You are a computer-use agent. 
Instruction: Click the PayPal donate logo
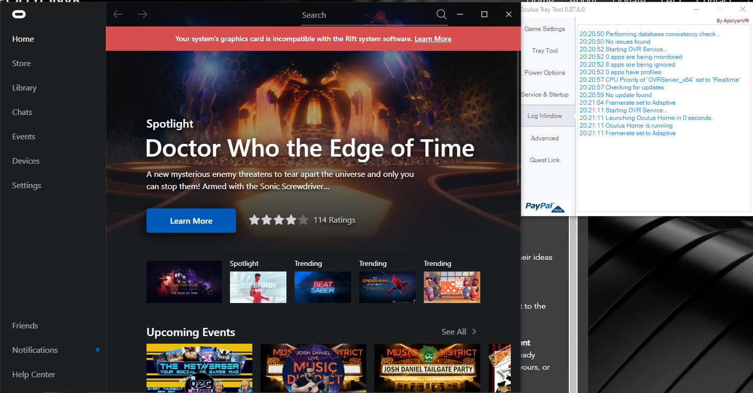[x=545, y=206]
